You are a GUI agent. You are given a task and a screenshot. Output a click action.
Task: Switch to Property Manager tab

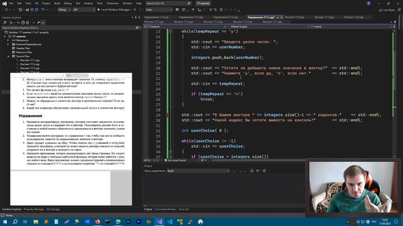pos(33,209)
